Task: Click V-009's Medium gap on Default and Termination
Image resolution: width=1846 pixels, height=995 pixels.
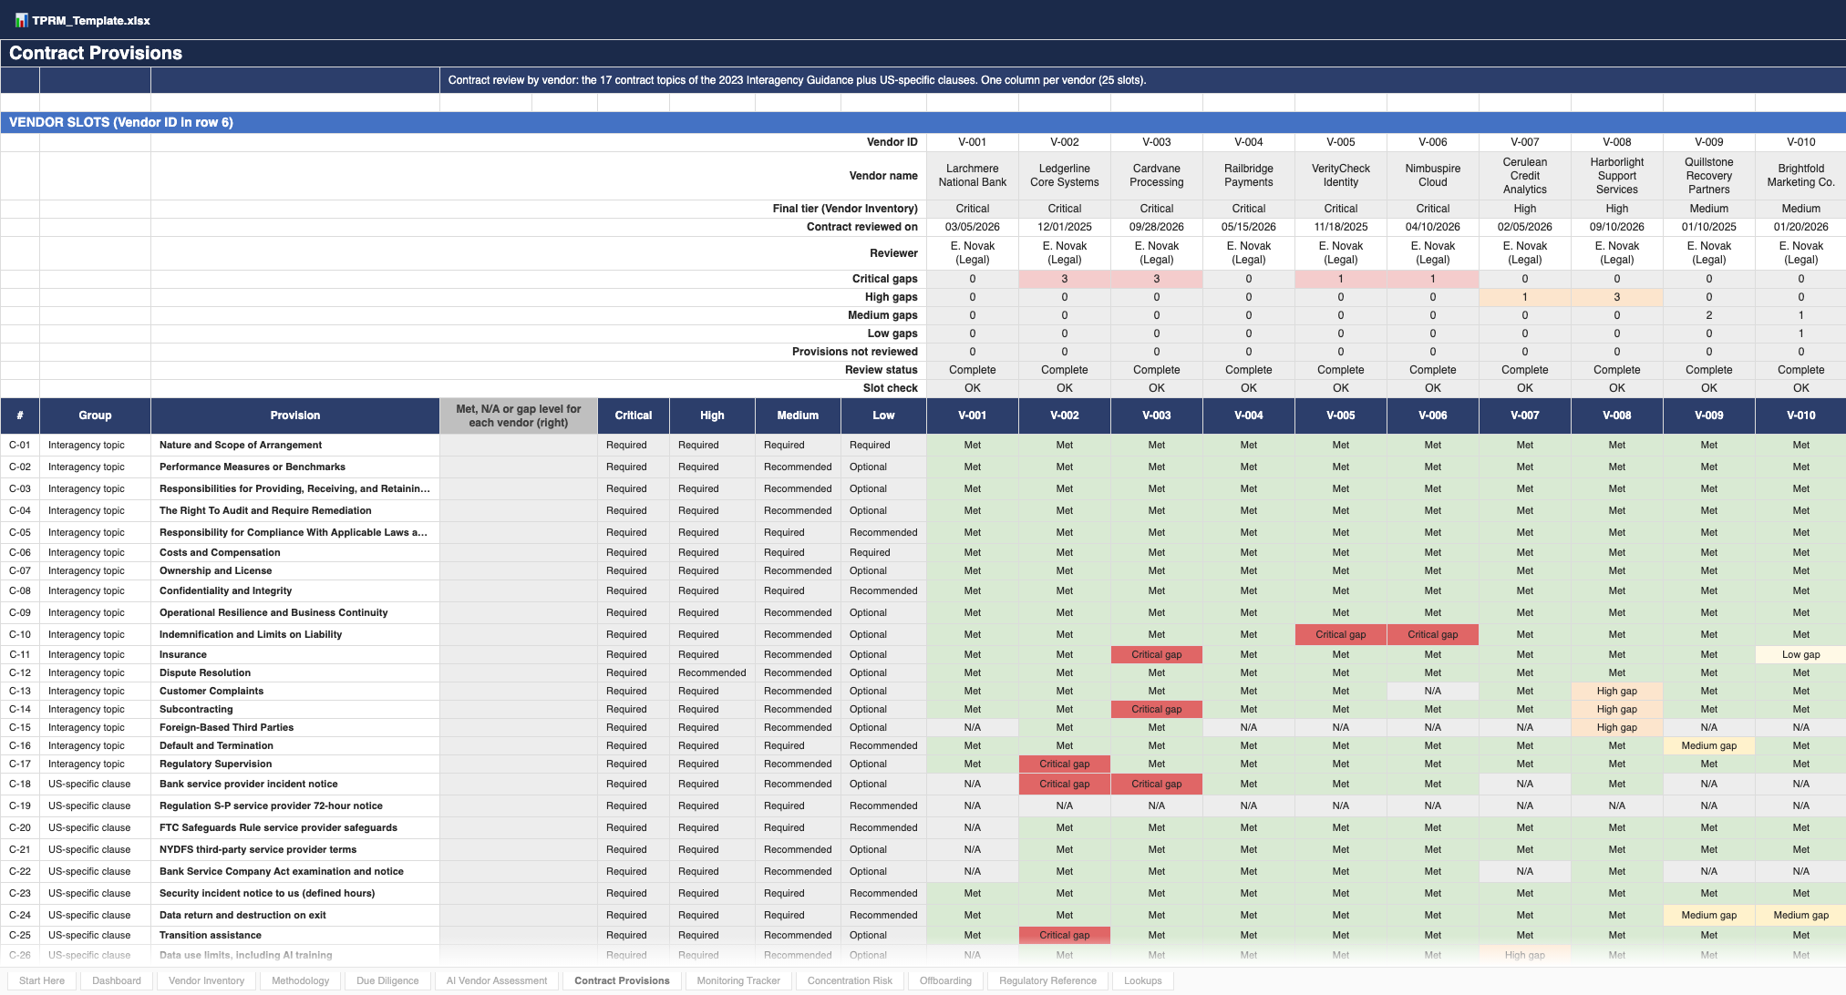Action: pyautogui.click(x=1709, y=745)
